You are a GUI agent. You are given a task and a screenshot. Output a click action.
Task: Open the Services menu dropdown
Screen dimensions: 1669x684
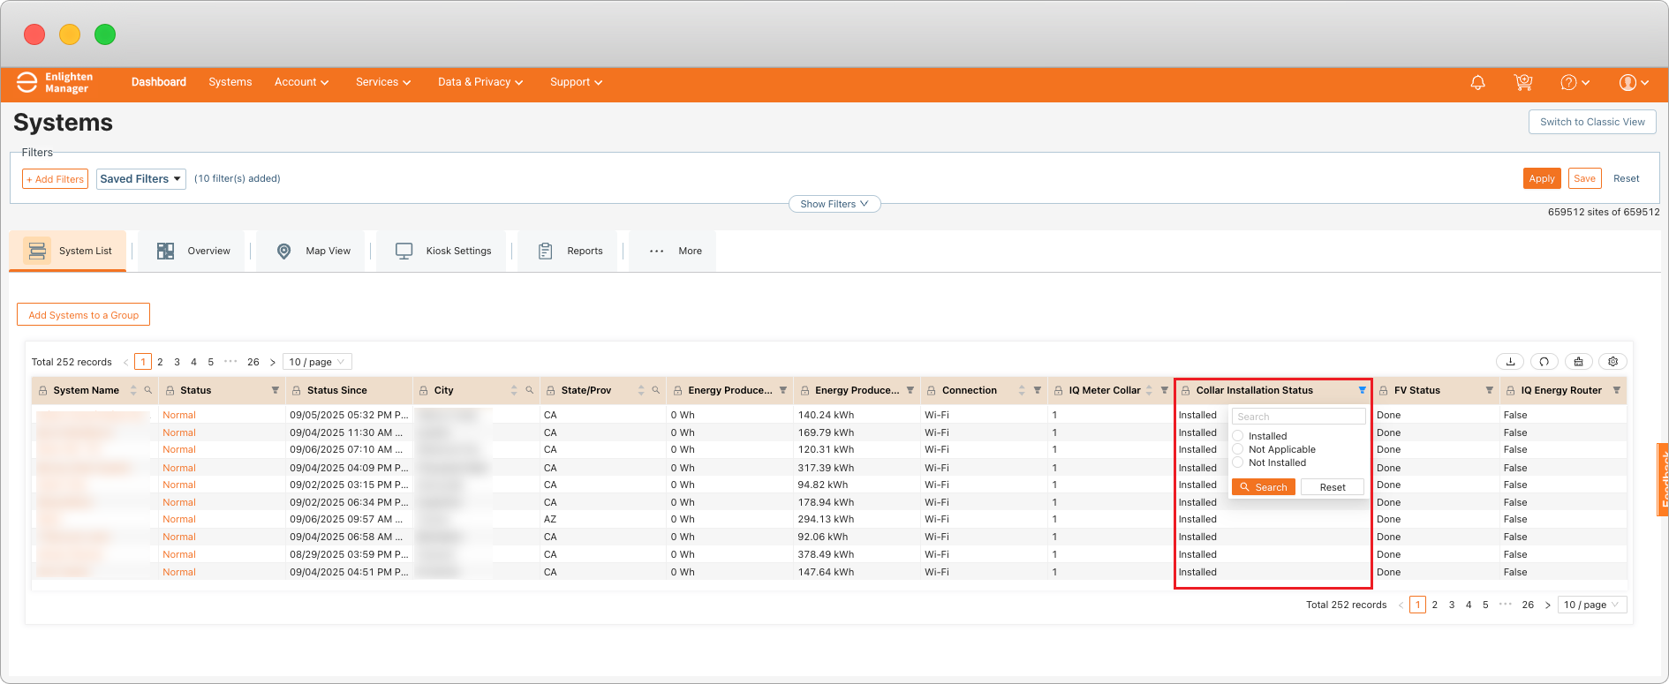[x=383, y=82]
